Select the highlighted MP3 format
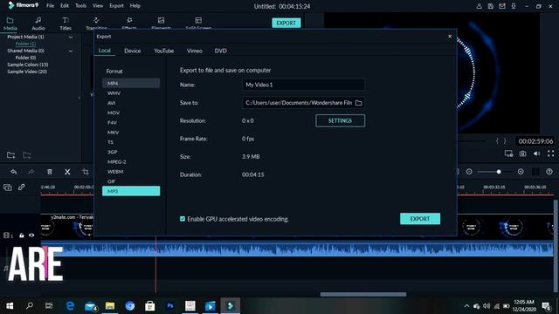The height and width of the screenshot is (314, 559). coord(131,191)
